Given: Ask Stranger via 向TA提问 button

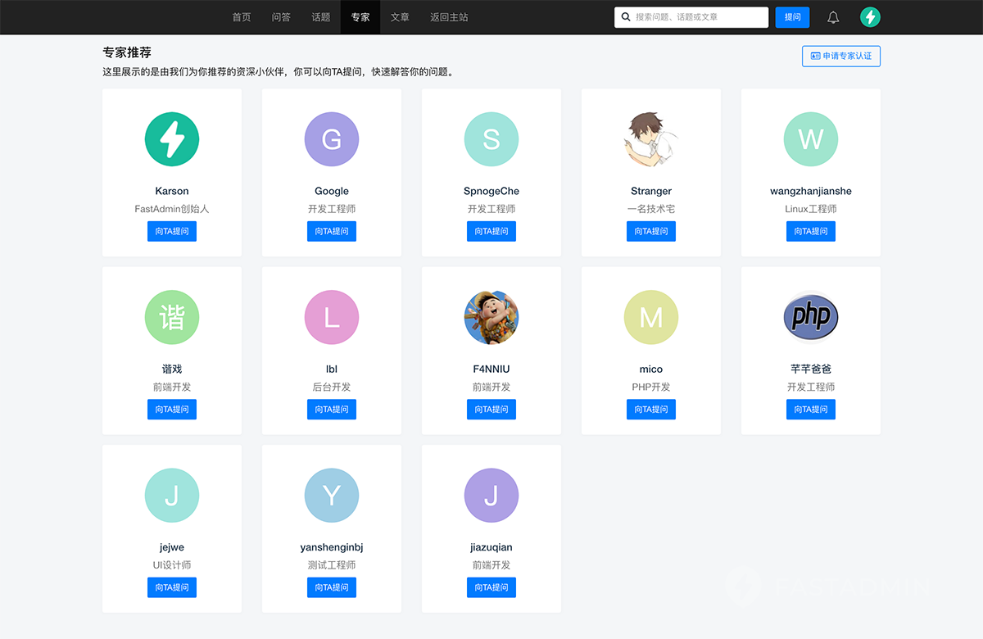Looking at the screenshot, I should pyautogui.click(x=651, y=231).
